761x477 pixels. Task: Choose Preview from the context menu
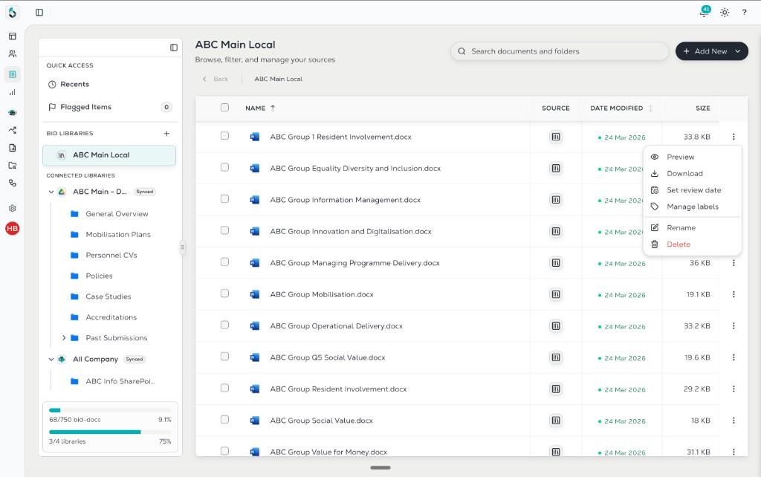click(692, 158)
